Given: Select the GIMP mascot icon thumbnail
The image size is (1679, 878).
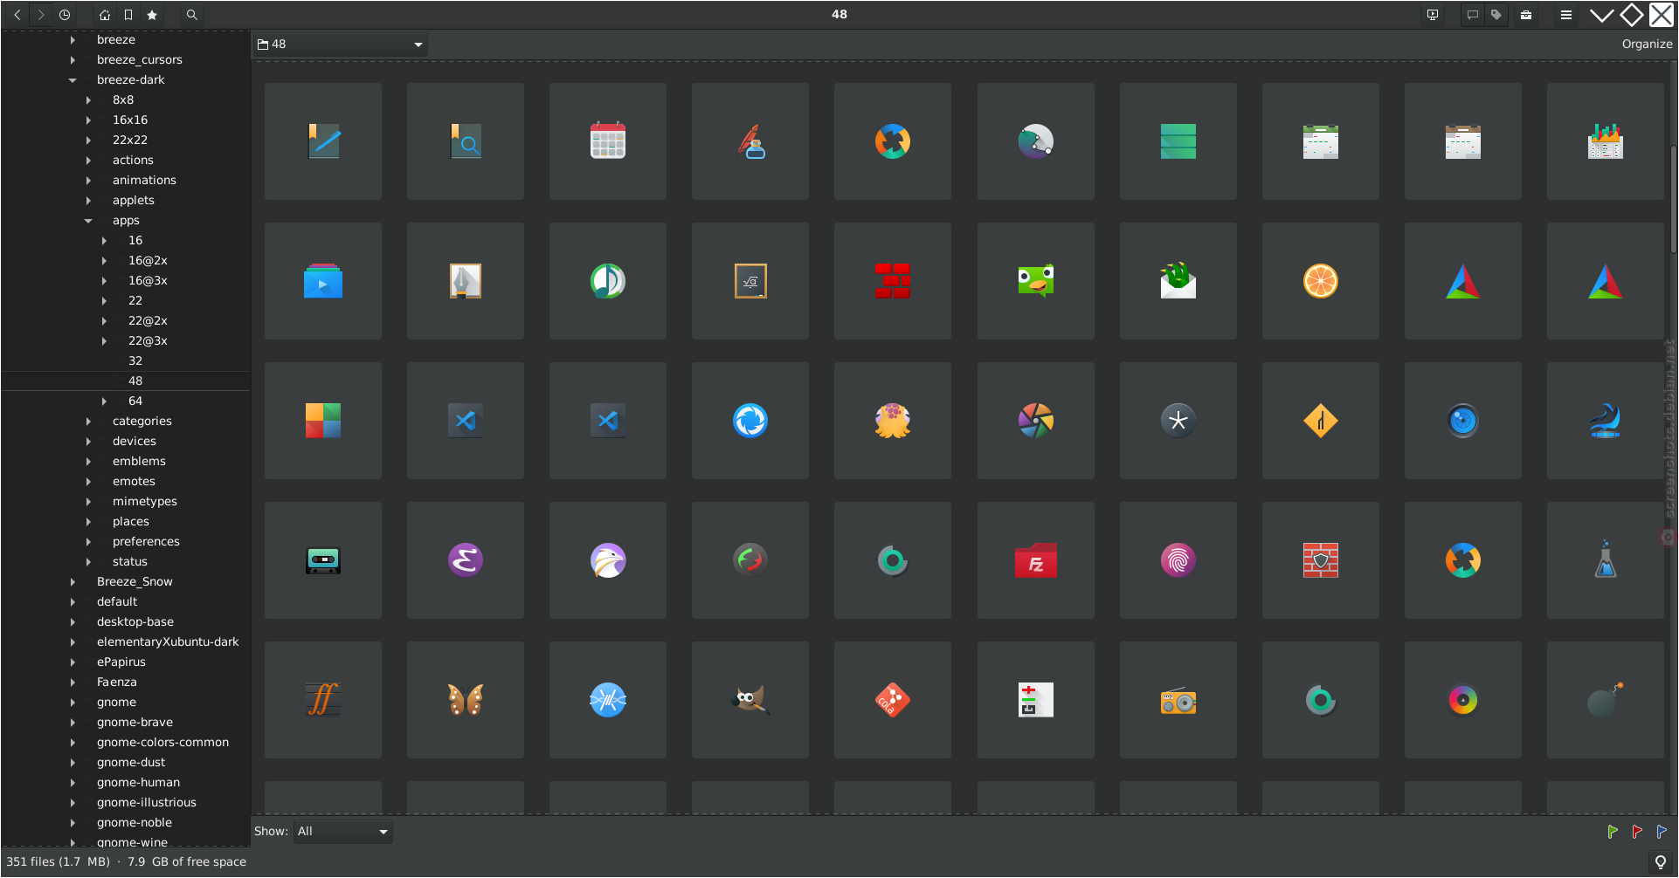Looking at the screenshot, I should [x=750, y=700].
